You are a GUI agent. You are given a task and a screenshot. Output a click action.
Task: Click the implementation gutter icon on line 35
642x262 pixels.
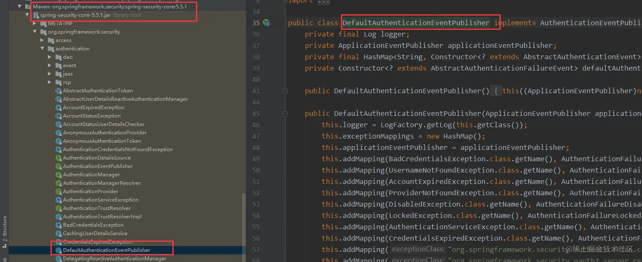266,23
